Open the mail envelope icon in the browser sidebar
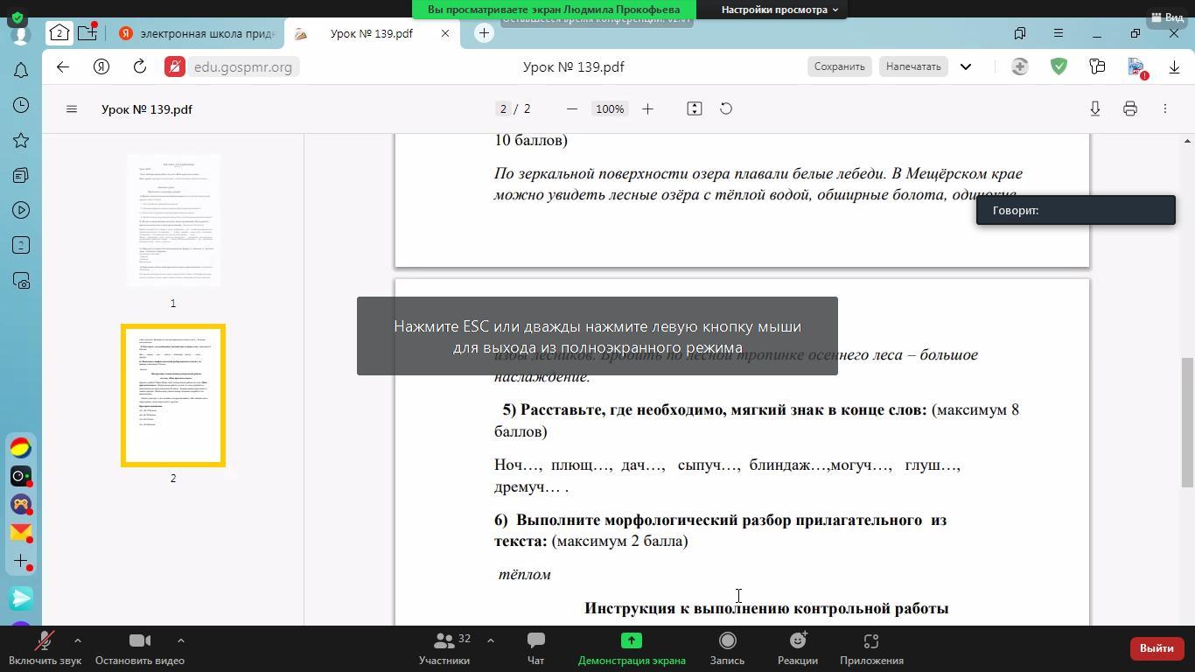Viewport: 1195px width, 672px height. pyautogui.click(x=21, y=532)
